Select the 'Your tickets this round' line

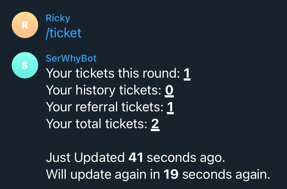click(x=119, y=74)
